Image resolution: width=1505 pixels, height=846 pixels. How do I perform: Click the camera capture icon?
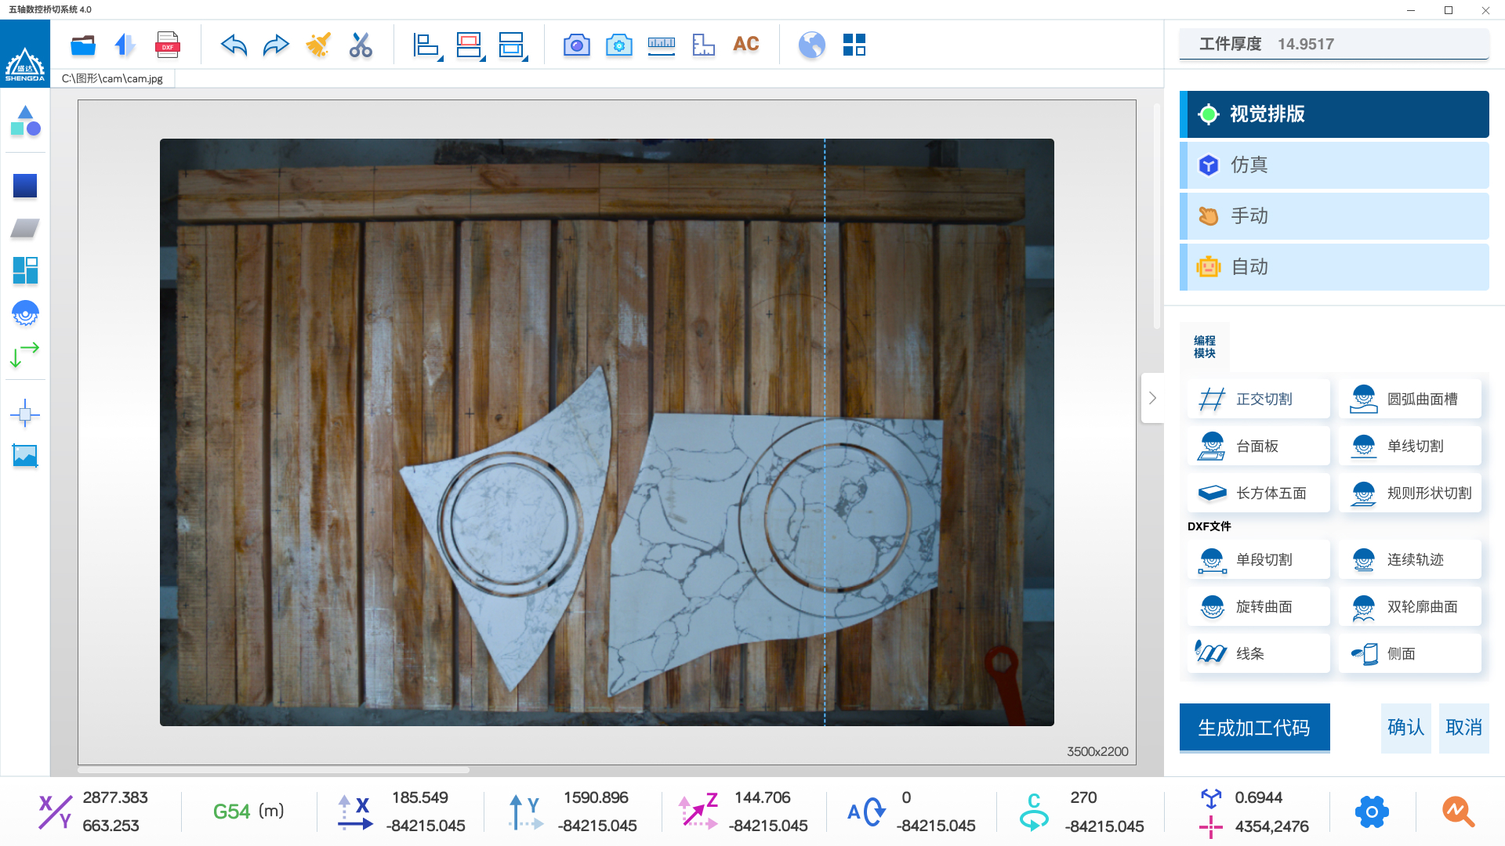576,45
